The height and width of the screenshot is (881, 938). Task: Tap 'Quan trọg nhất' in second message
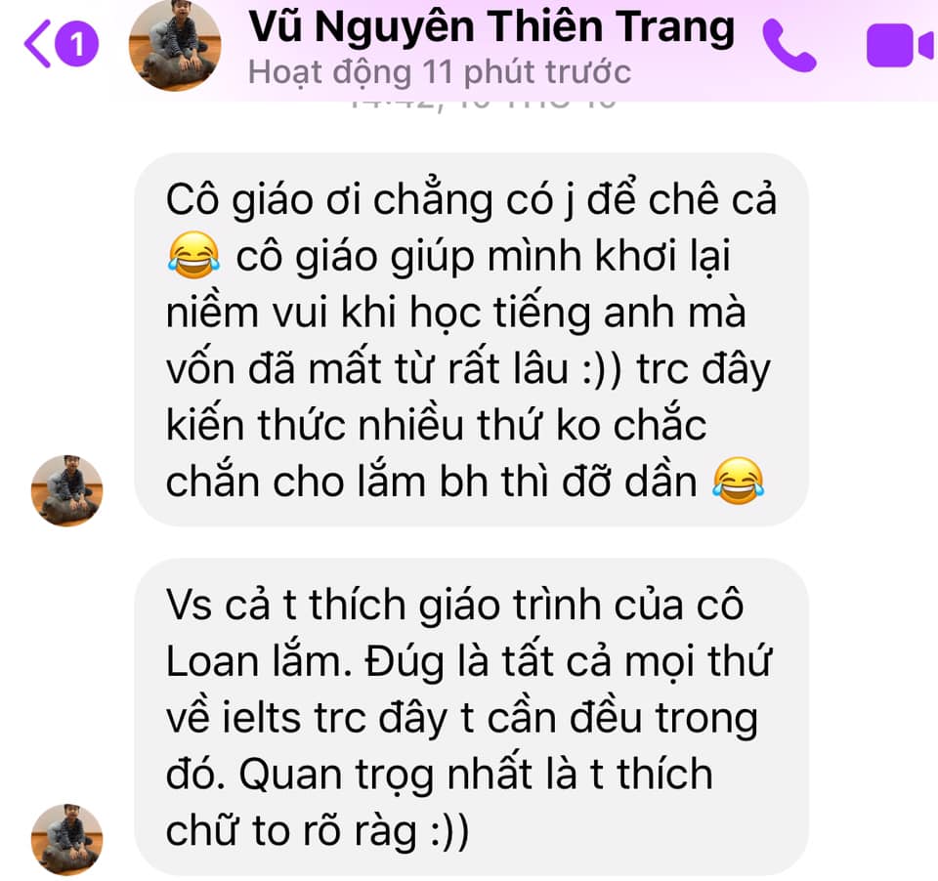click(x=386, y=774)
